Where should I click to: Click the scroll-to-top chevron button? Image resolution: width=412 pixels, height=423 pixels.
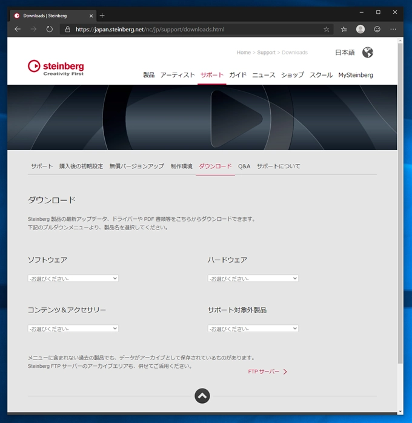coord(202,396)
